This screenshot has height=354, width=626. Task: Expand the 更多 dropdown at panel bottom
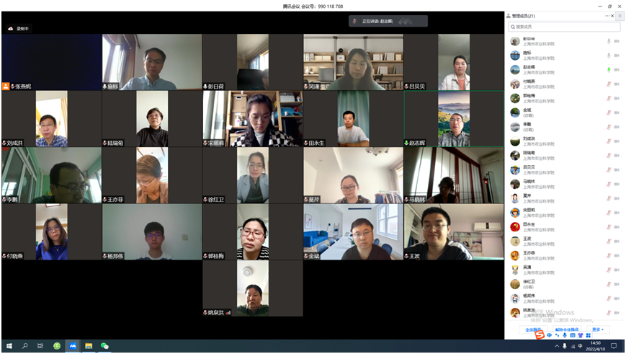click(597, 329)
